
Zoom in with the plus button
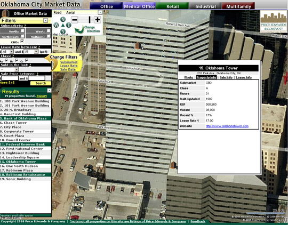[x=98, y=20]
